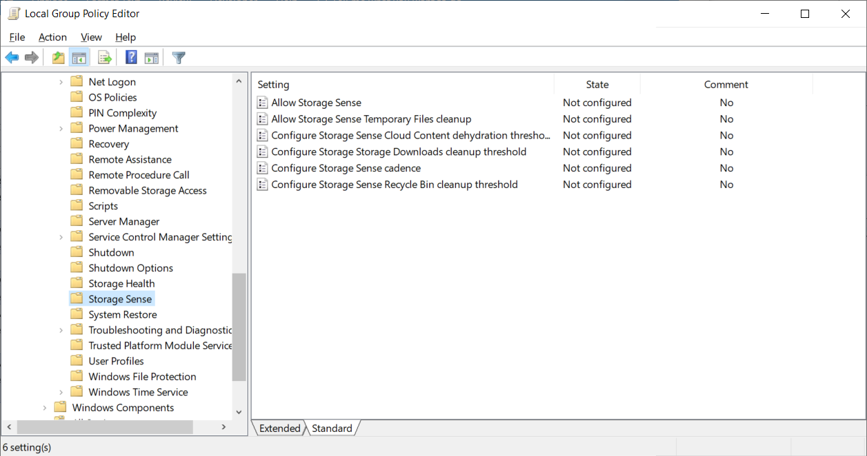Switch to the Extended tab

(279, 428)
